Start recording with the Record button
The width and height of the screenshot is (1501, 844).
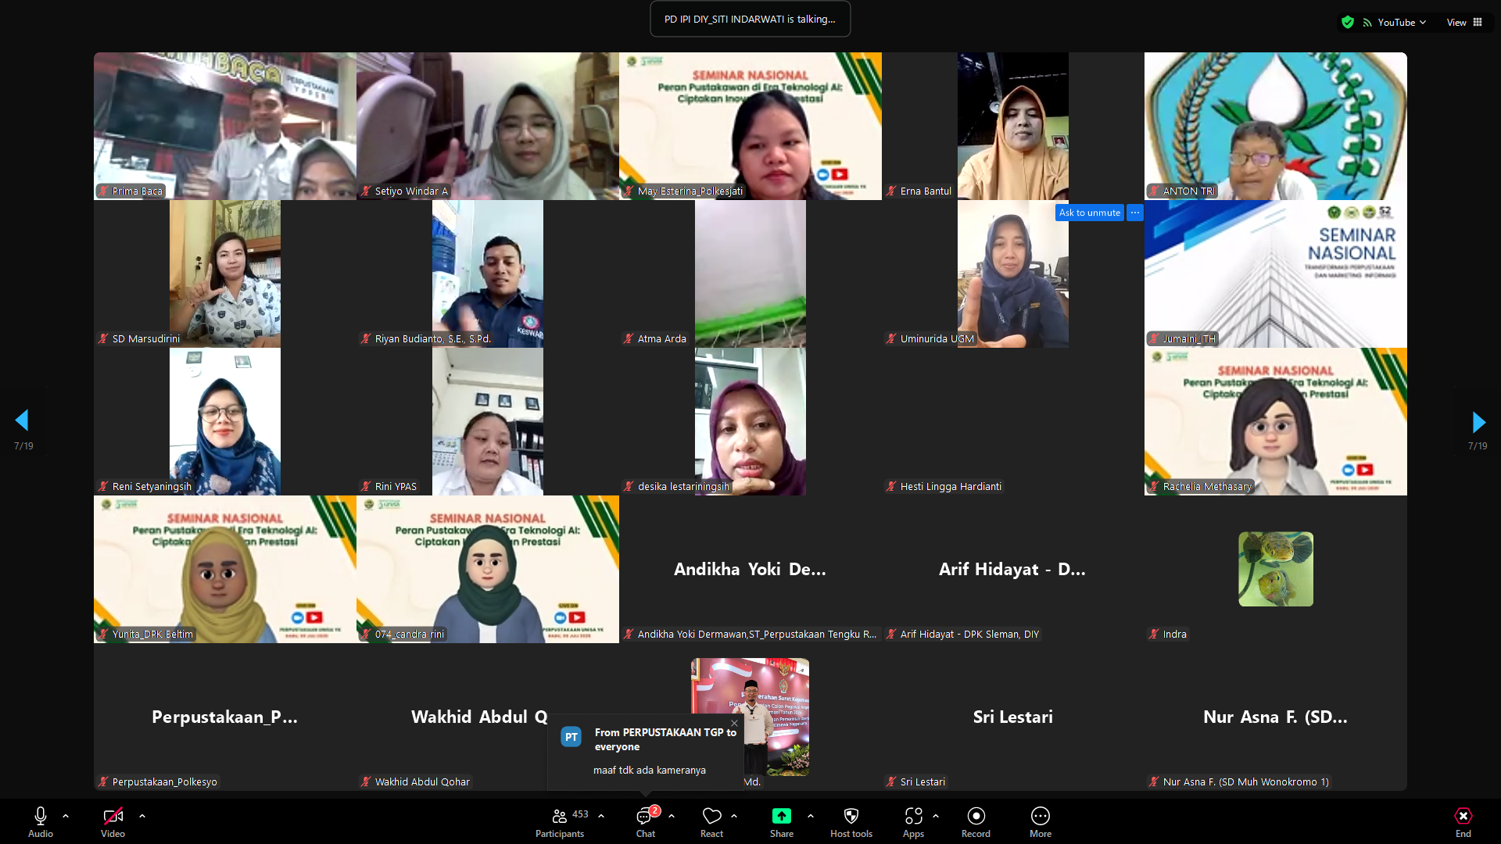click(976, 822)
